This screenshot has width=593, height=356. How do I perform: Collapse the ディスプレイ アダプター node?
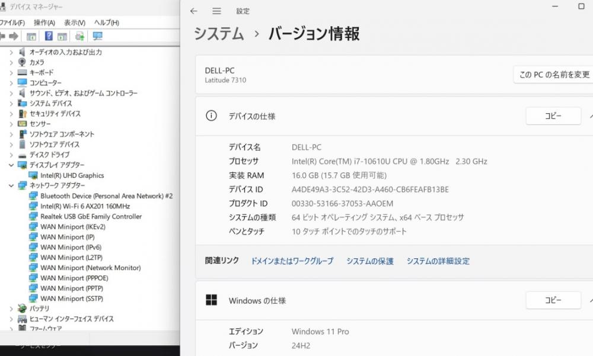pos(11,165)
